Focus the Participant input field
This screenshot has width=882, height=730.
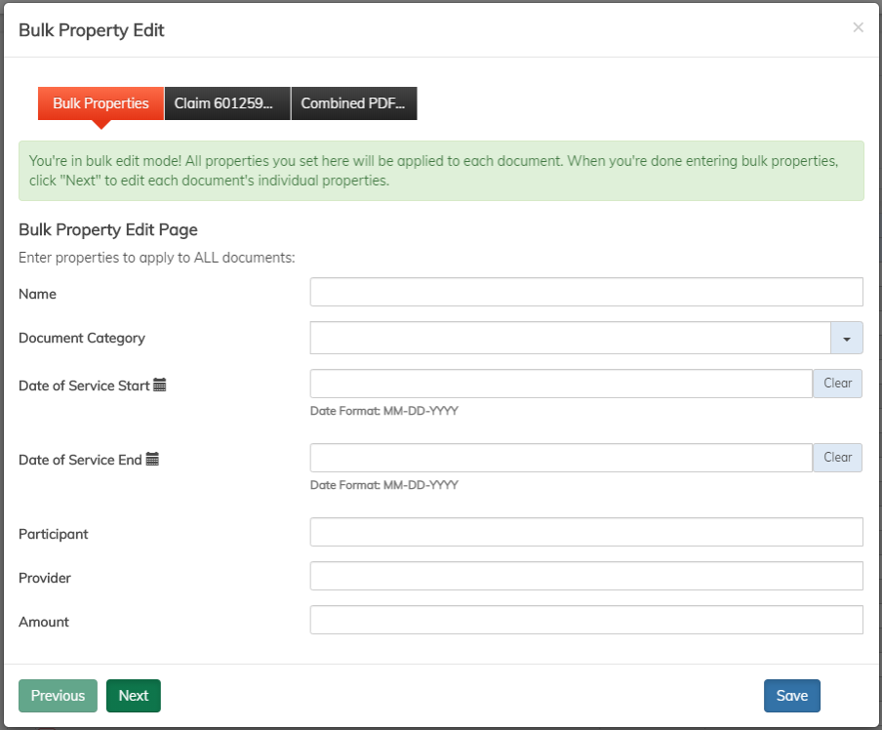586,533
